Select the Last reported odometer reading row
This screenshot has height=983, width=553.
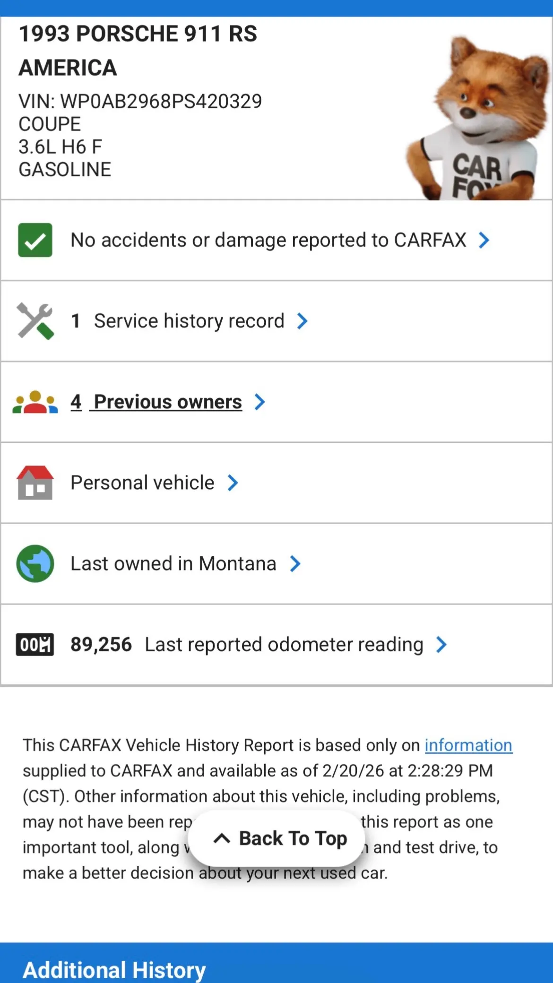pos(276,645)
